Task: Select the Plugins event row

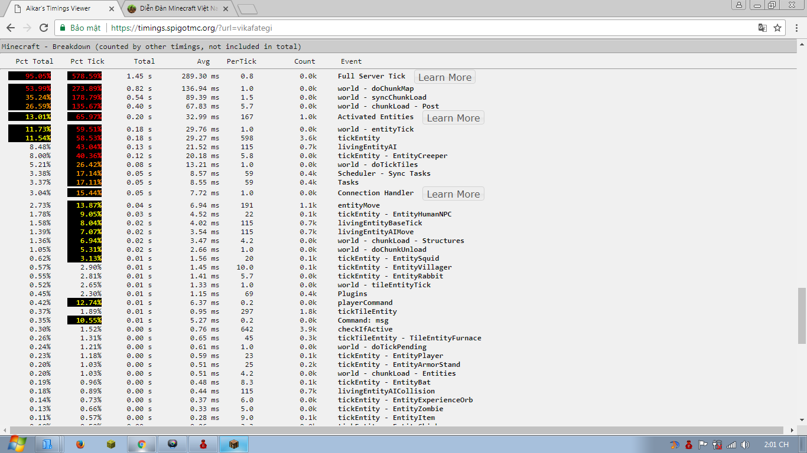Action: tap(353, 294)
